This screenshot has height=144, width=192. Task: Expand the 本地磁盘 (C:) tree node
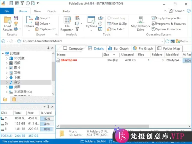click(7, 92)
